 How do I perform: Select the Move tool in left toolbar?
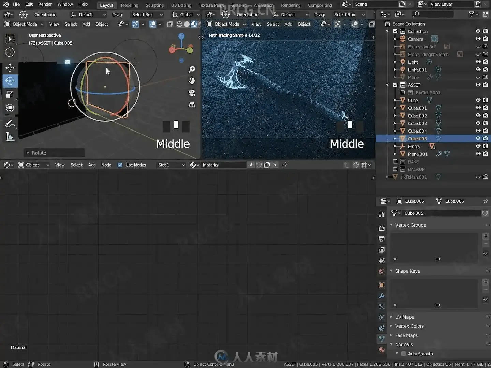point(10,67)
